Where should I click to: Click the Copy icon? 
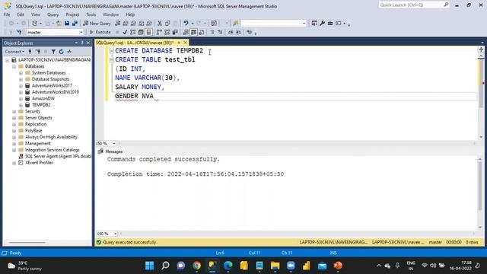[167, 24]
